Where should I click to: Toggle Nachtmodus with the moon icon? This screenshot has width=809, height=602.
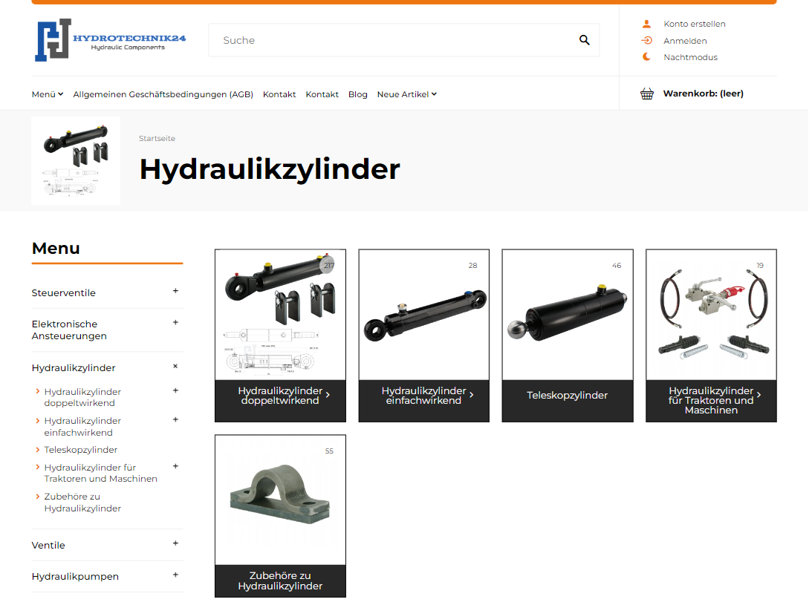pos(646,57)
